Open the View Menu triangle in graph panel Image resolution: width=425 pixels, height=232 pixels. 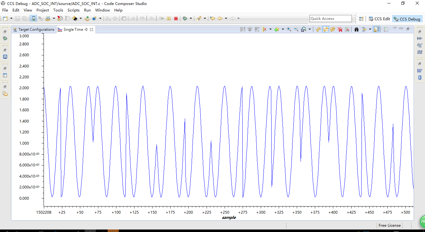pos(395,28)
